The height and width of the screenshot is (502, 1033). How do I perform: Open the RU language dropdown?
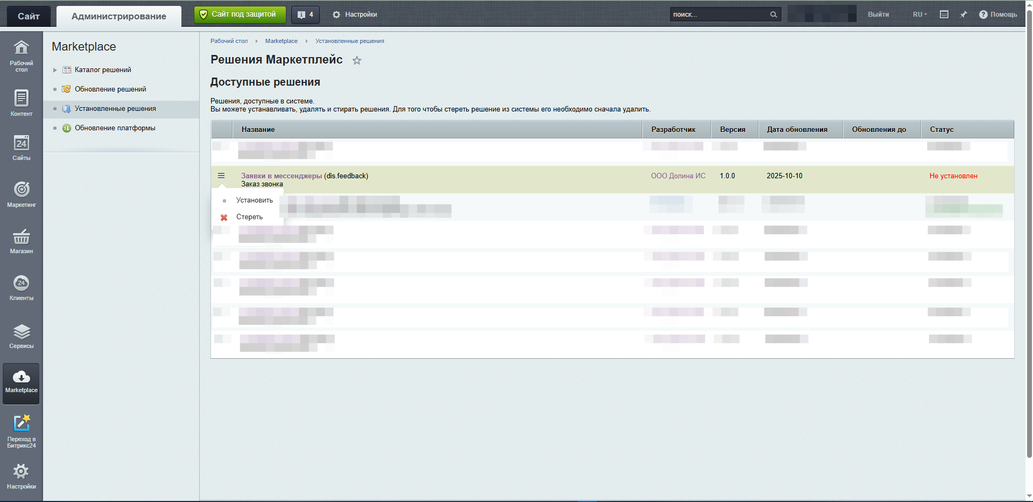[919, 15]
